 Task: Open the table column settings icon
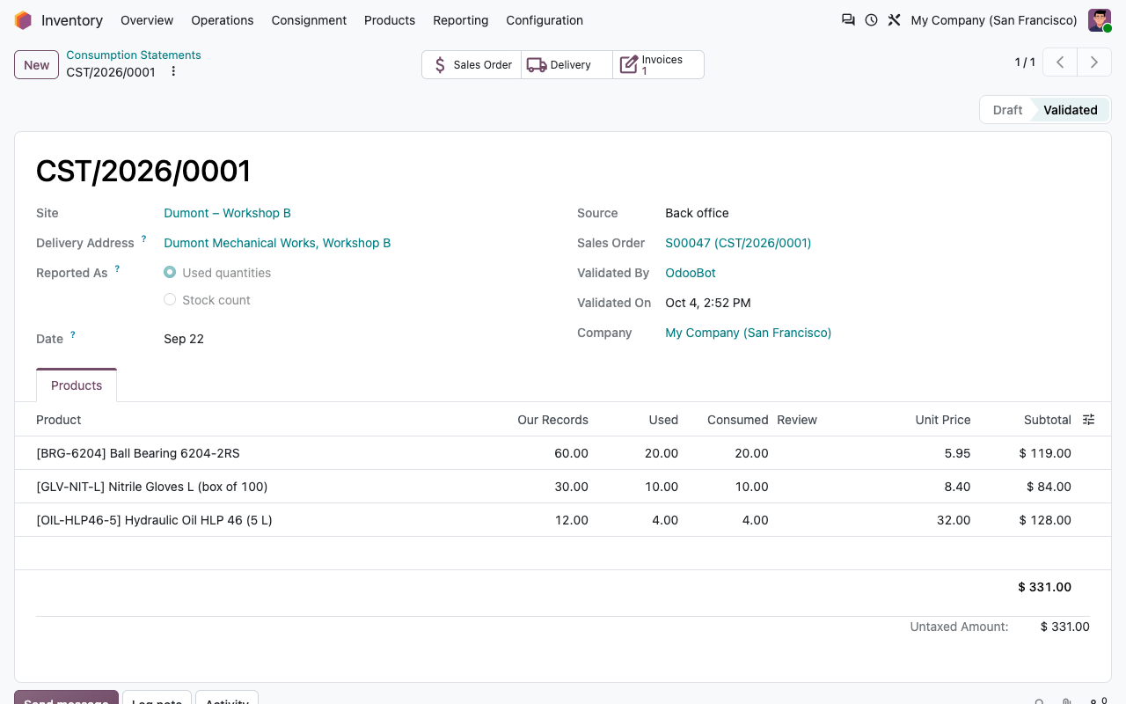tap(1088, 420)
